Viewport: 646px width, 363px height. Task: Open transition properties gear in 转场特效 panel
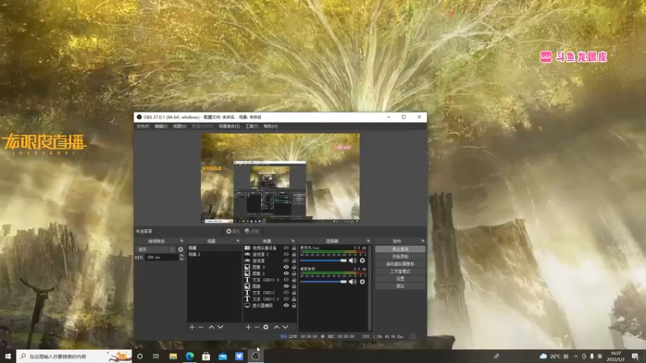click(180, 249)
